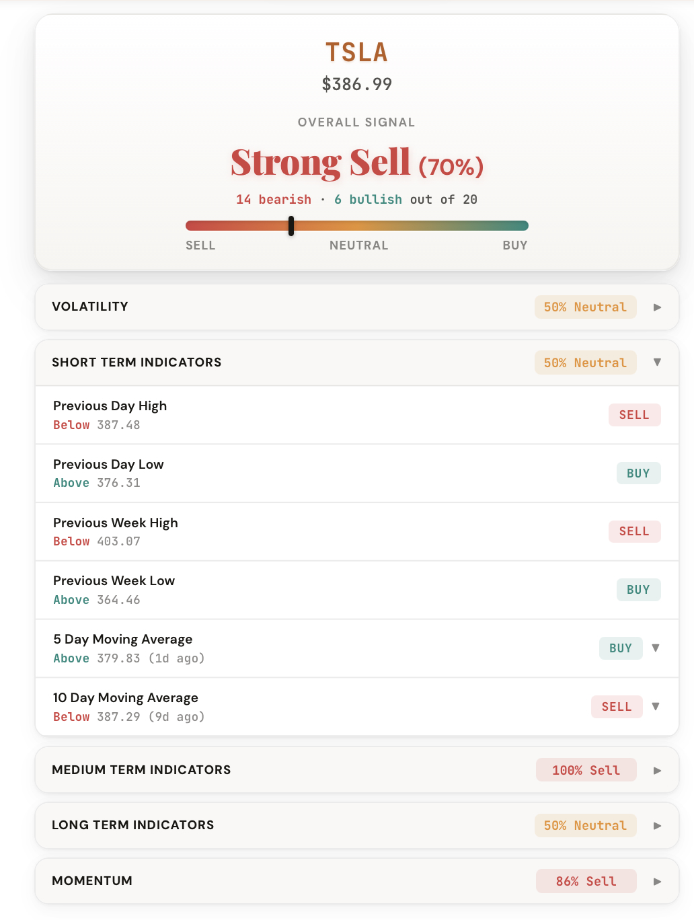The height and width of the screenshot is (920, 694).
Task: Expand the 5 Day Moving Average details
Action: tap(656, 648)
